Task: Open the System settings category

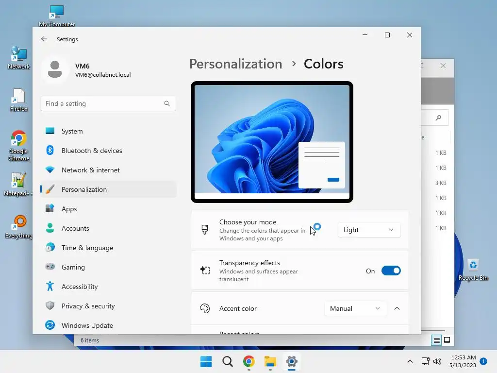Action: pos(108,131)
